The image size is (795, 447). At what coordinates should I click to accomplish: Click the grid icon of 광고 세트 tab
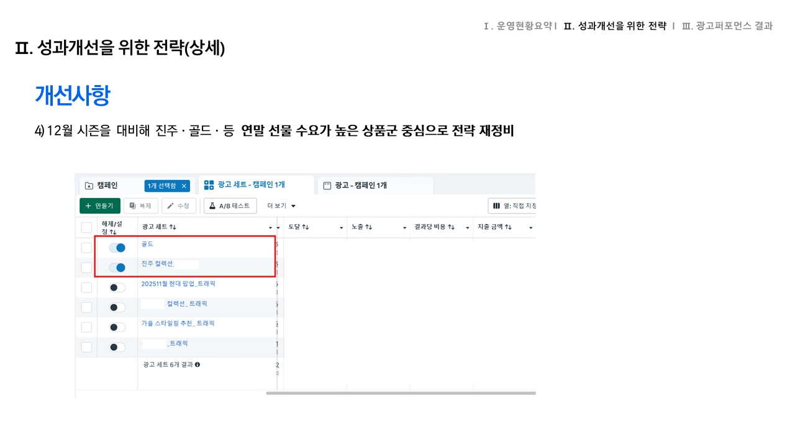(x=209, y=185)
